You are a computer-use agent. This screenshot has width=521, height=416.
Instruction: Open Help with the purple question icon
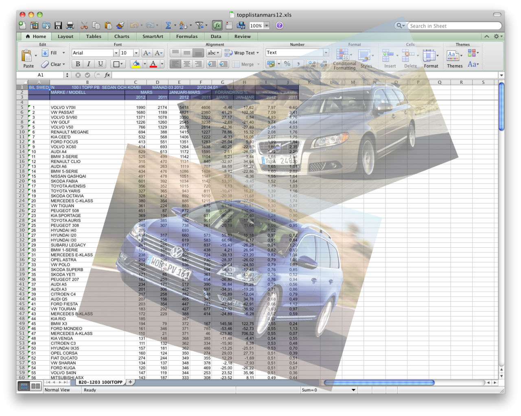click(x=279, y=26)
